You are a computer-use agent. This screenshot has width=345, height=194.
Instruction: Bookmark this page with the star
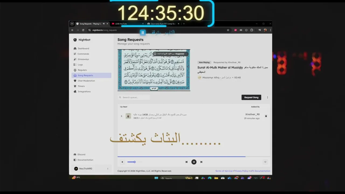[228, 30]
